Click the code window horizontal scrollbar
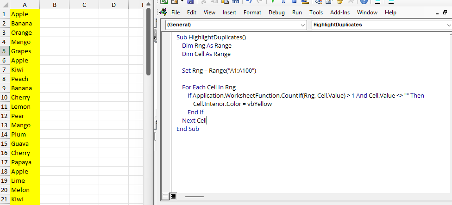Viewport: 452px width, 205px height. click(195, 197)
